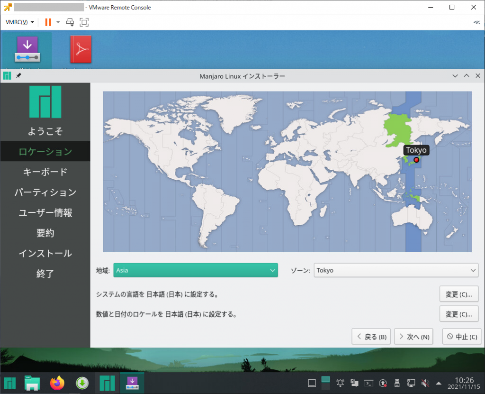The height and width of the screenshot is (394, 485).
Task: Open the file manager from the taskbar
Action: (32, 383)
